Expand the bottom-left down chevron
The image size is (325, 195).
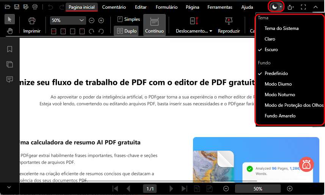(x=9, y=187)
